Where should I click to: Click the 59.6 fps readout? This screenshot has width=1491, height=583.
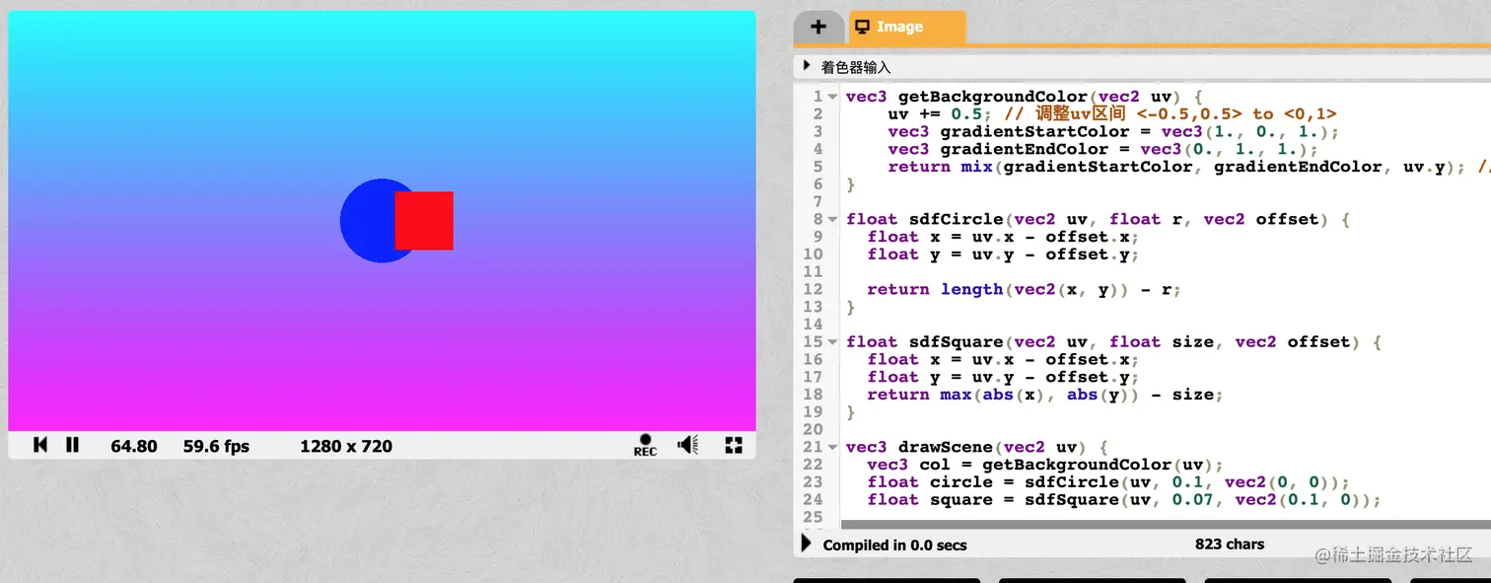[216, 446]
